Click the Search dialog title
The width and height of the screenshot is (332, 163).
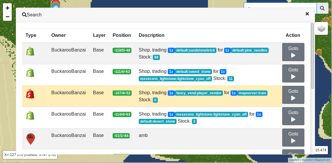point(32,15)
